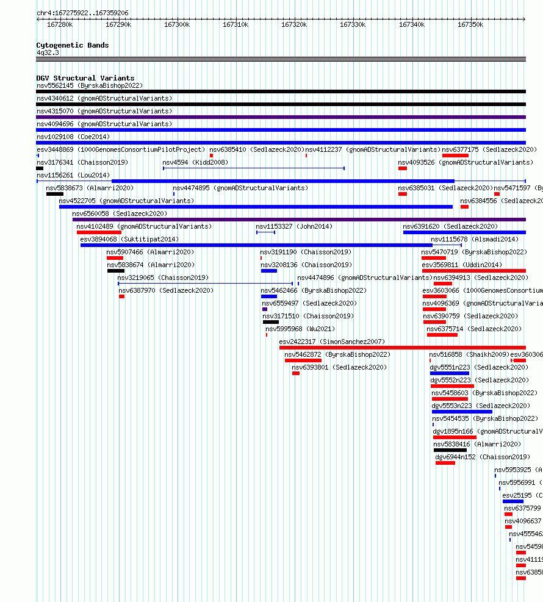Click the dgv1895n166 gnomAD label
This screenshot has height=602, width=543.
pyautogui.click(x=487, y=432)
